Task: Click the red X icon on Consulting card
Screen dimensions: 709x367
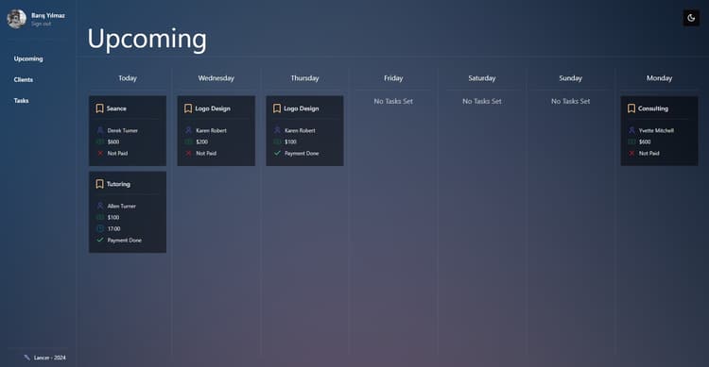Action: coord(631,154)
